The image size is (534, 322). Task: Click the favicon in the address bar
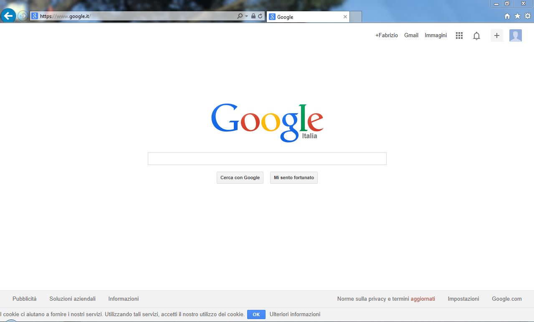(x=35, y=16)
